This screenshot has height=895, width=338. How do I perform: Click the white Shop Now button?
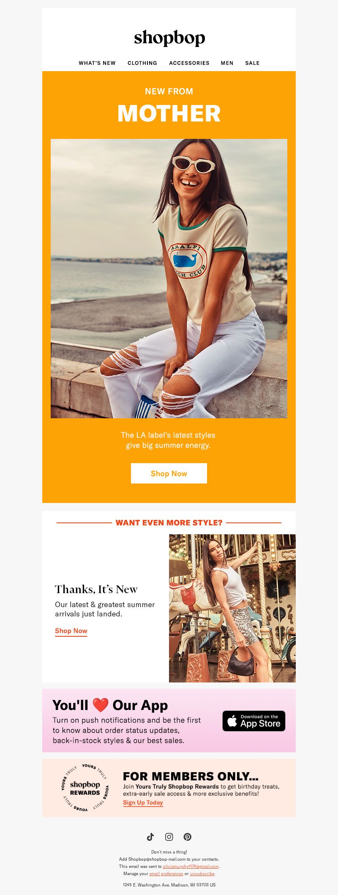tap(169, 473)
